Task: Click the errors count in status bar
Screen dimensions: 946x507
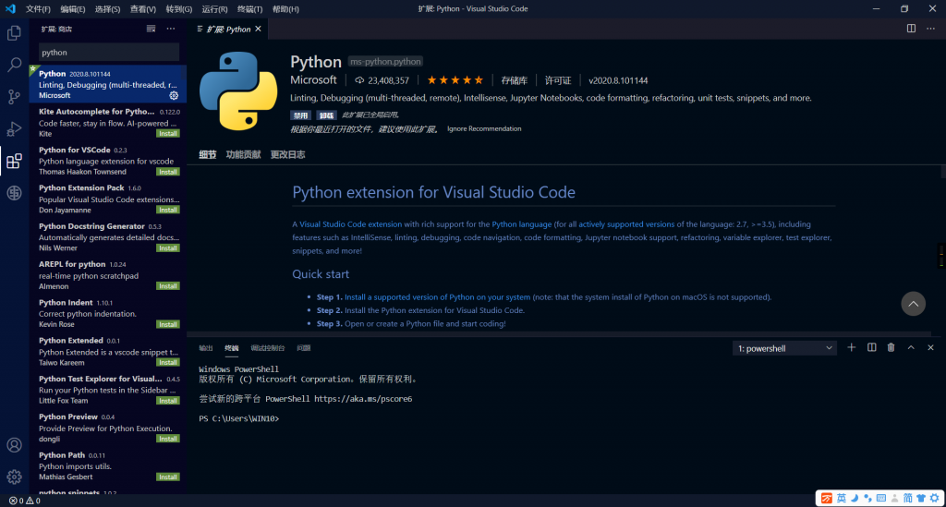Action: [x=16, y=501]
